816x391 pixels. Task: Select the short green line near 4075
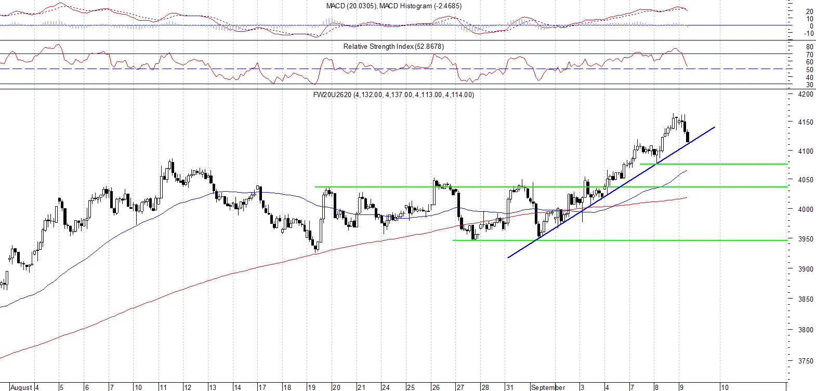714,164
